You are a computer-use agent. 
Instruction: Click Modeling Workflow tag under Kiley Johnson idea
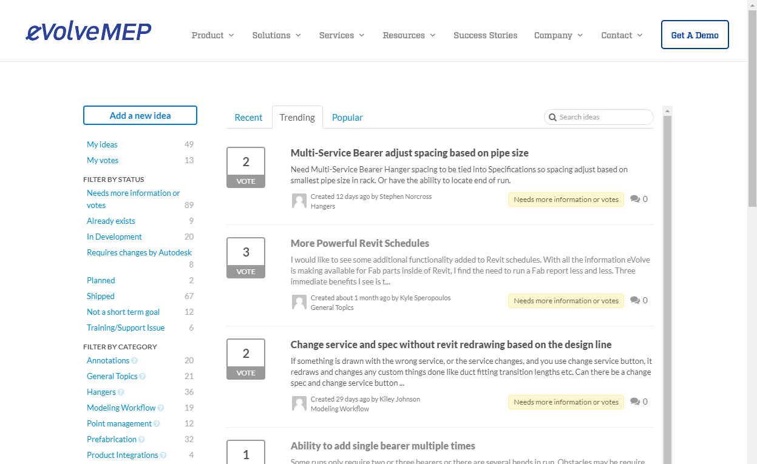[340, 409]
